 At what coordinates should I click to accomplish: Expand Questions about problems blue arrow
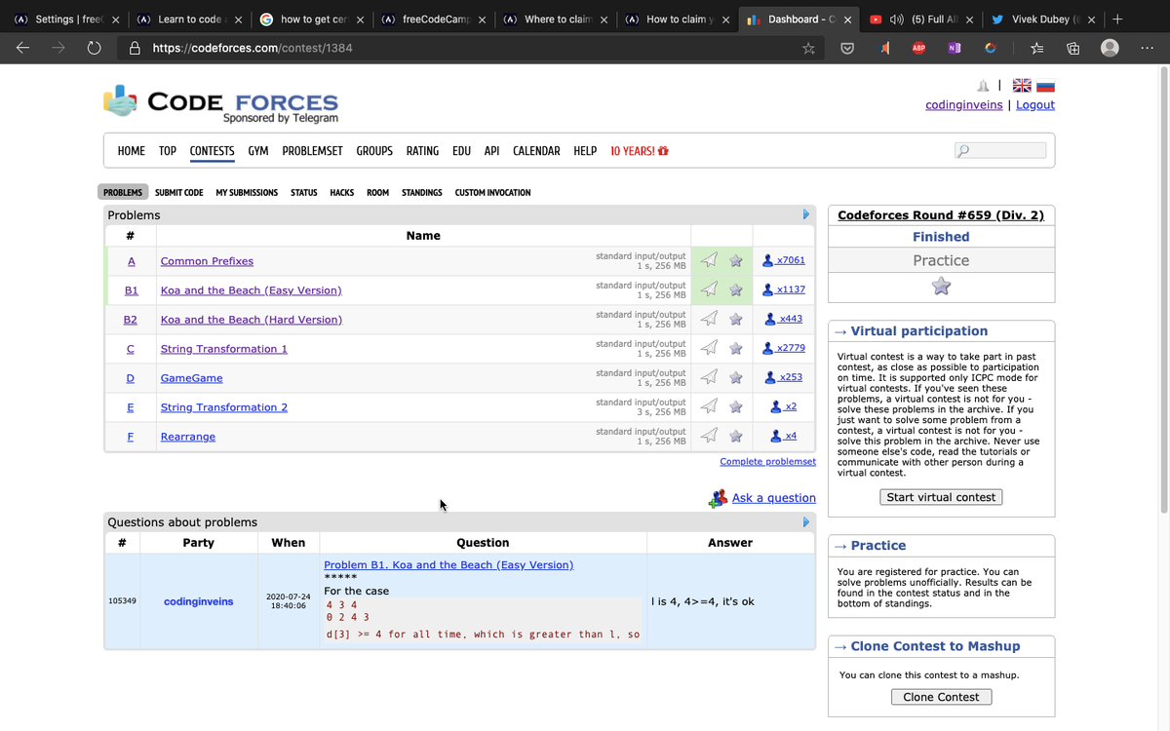tap(806, 521)
